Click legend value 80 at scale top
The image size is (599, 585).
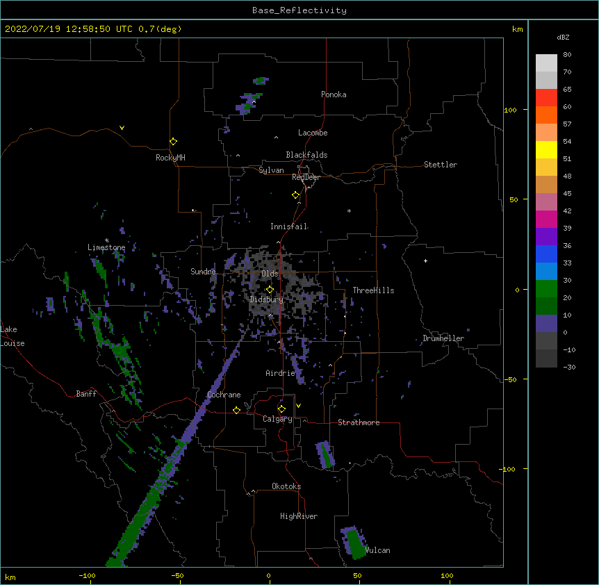(567, 55)
